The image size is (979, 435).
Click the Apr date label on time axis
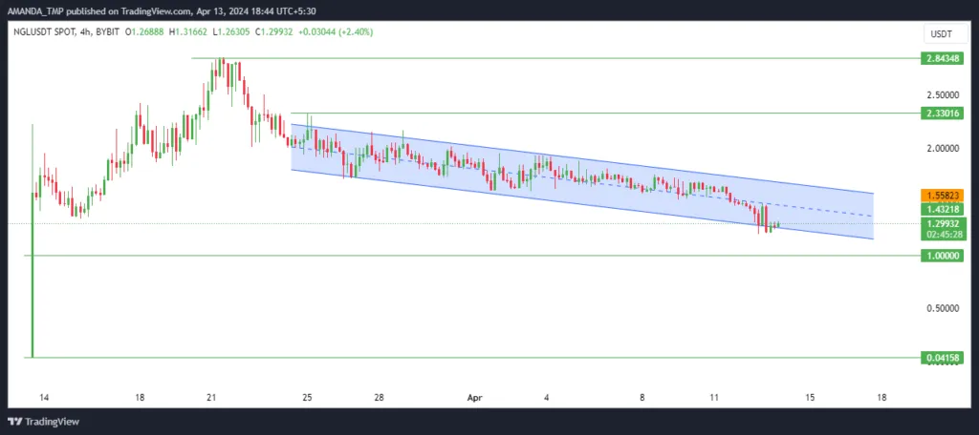(x=475, y=397)
